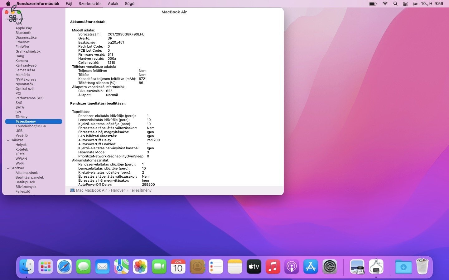Open the Apple menu
449x280 pixels.
pyautogui.click(x=8, y=4)
